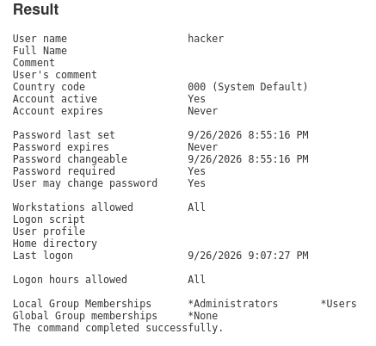Click the Password required Yes value
The image size is (376, 346).
(x=197, y=171)
